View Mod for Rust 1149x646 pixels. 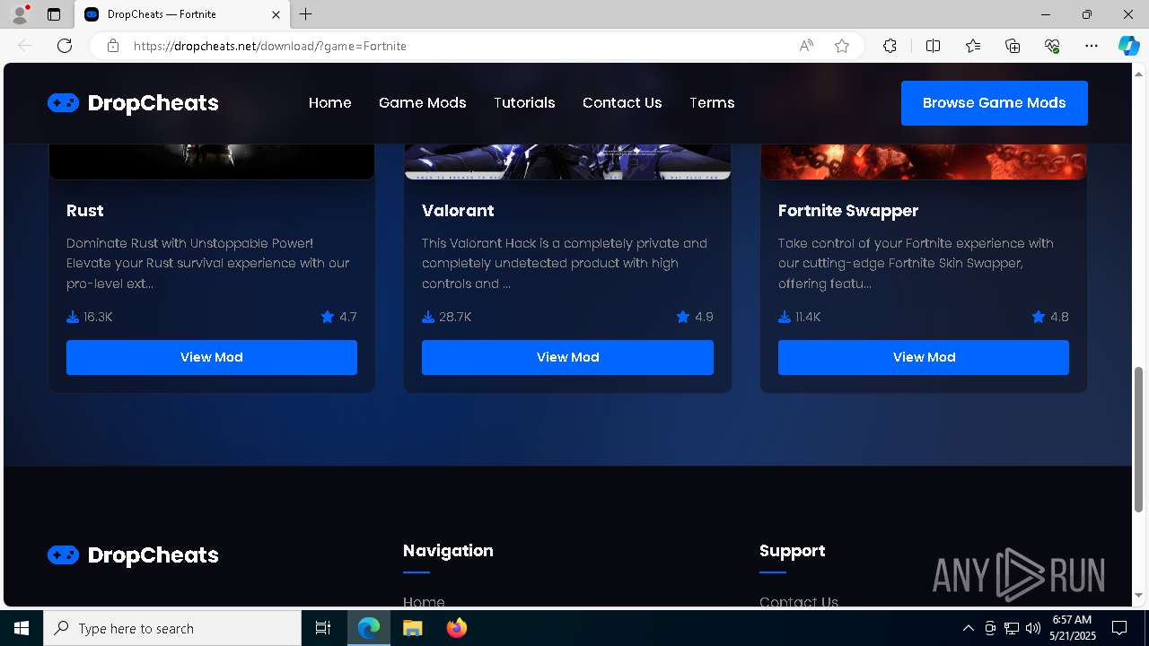[212, 357]
